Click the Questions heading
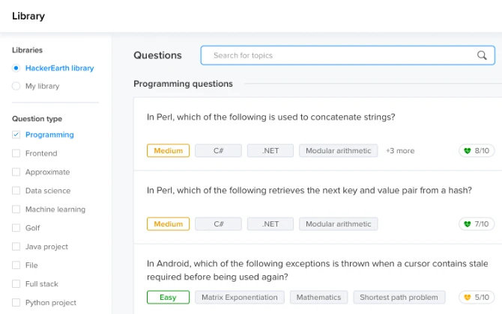502x314 pixels. click(x=157, y=55)
